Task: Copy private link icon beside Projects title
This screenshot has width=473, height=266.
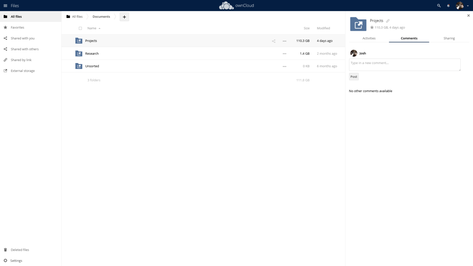Action: tap(388, 21)
